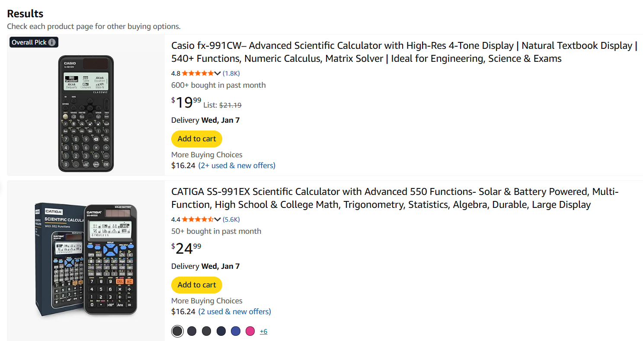
Task: View the Casio 2+ used & new offers
Action: [237, 165]
